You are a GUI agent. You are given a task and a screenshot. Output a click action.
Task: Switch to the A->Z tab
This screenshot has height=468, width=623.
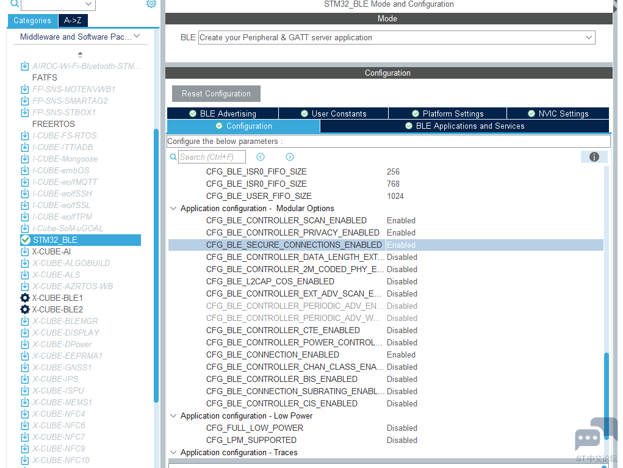coord(73,20)
